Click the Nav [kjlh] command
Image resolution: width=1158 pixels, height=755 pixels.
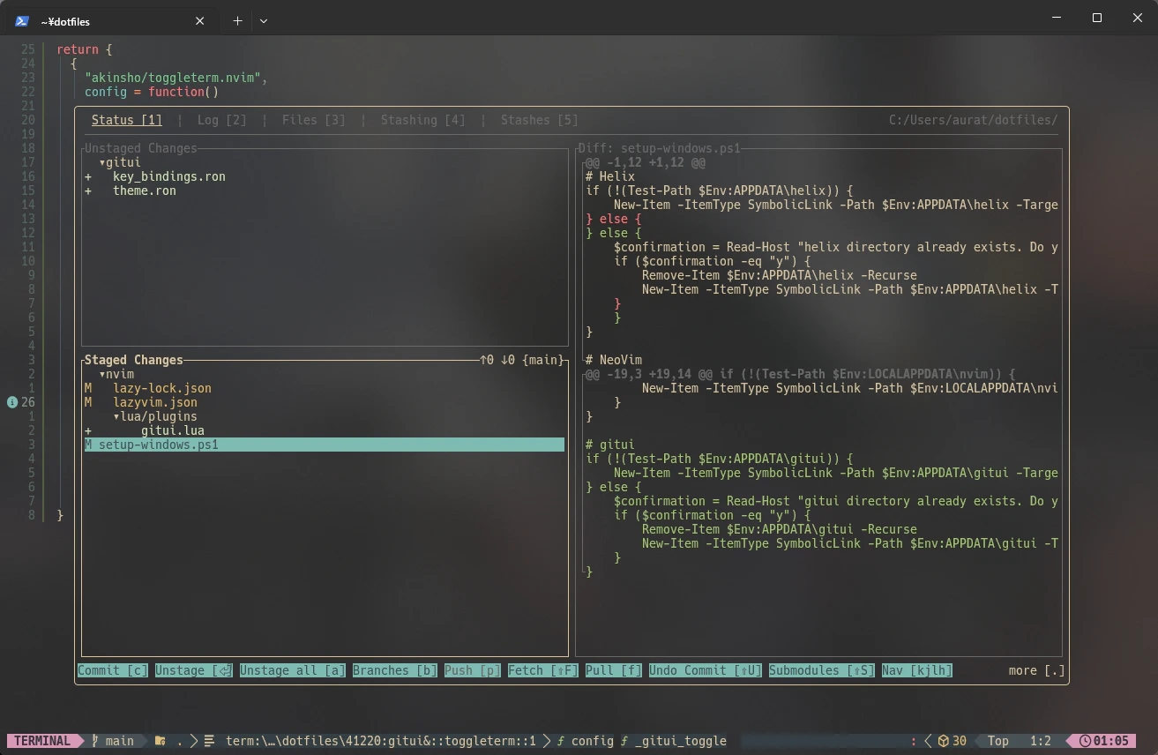tap(917, 670)
